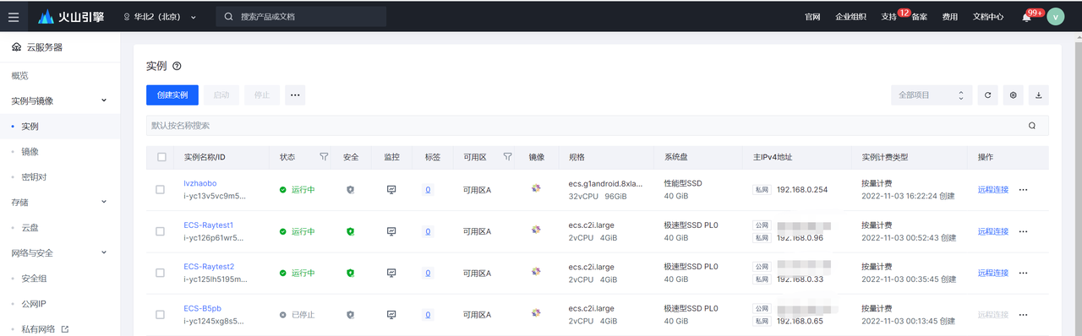
Task: Open the hamburger navigation menu
Action: coord(14,16)
